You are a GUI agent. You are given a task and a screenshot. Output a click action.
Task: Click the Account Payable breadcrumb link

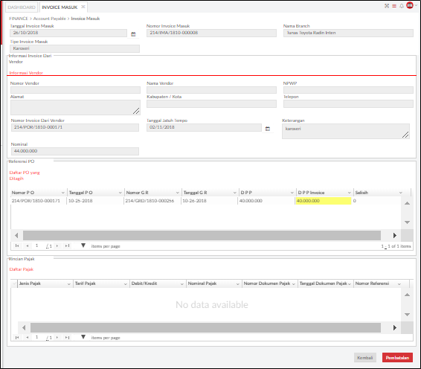pos(50,19)
